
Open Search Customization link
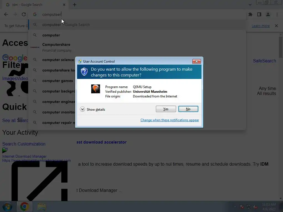(24, 144)
